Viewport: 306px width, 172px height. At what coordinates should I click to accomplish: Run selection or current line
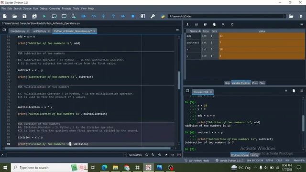(74, 16)
